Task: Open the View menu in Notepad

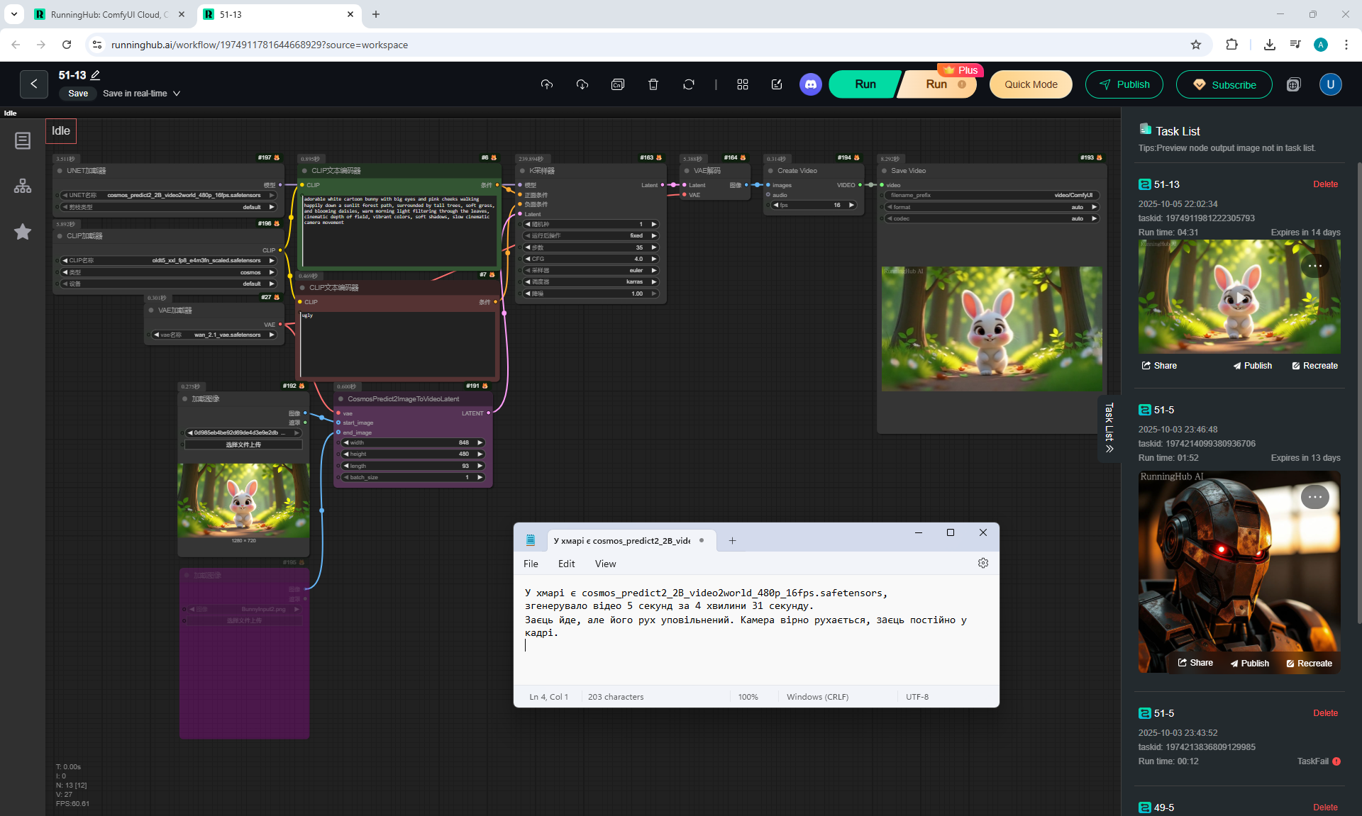Action: click(x=605, y=564)
